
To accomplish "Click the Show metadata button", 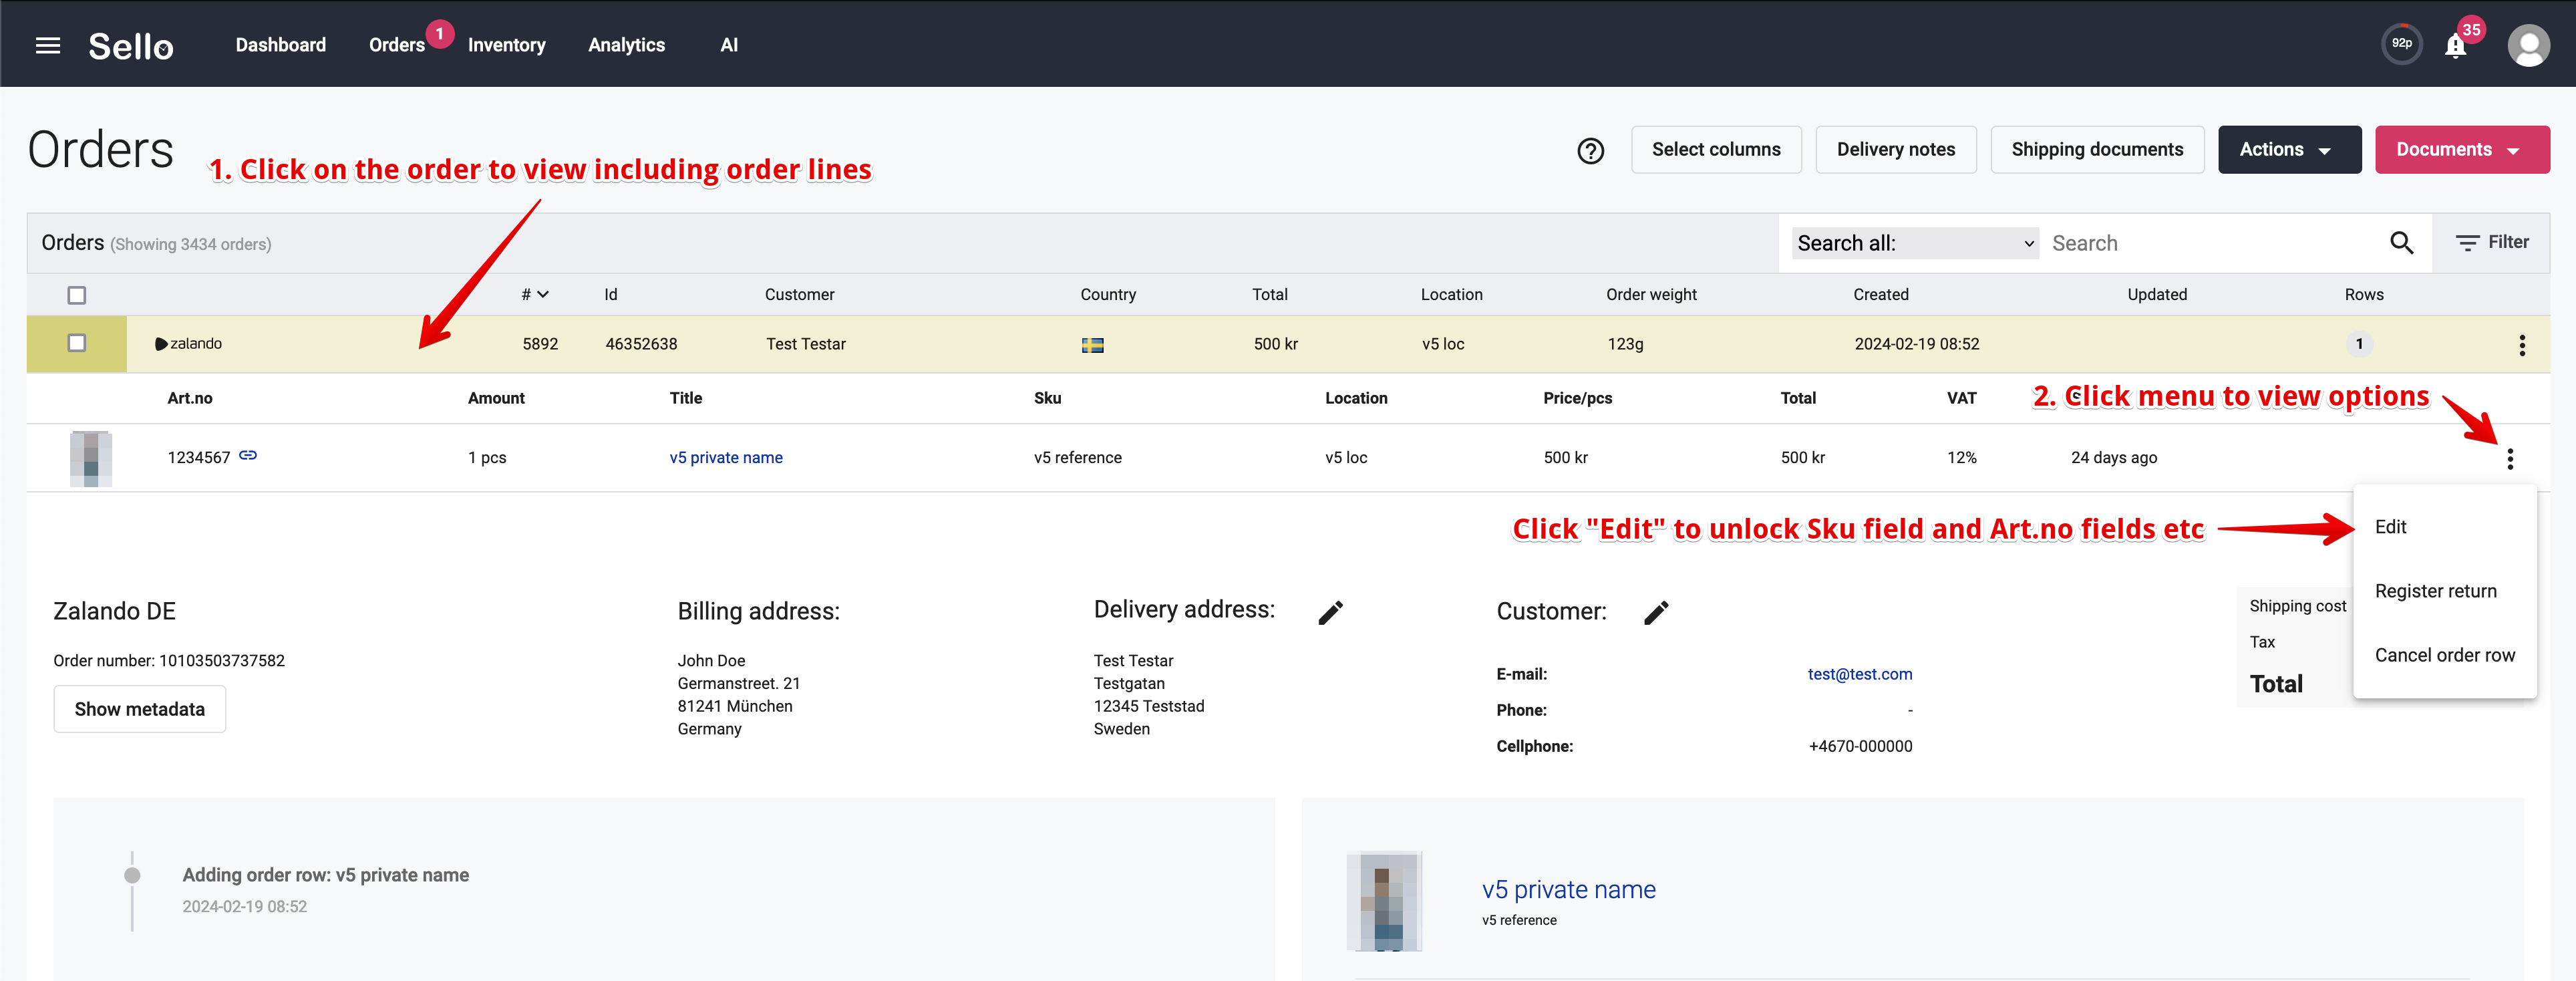I will pos(139,709).
